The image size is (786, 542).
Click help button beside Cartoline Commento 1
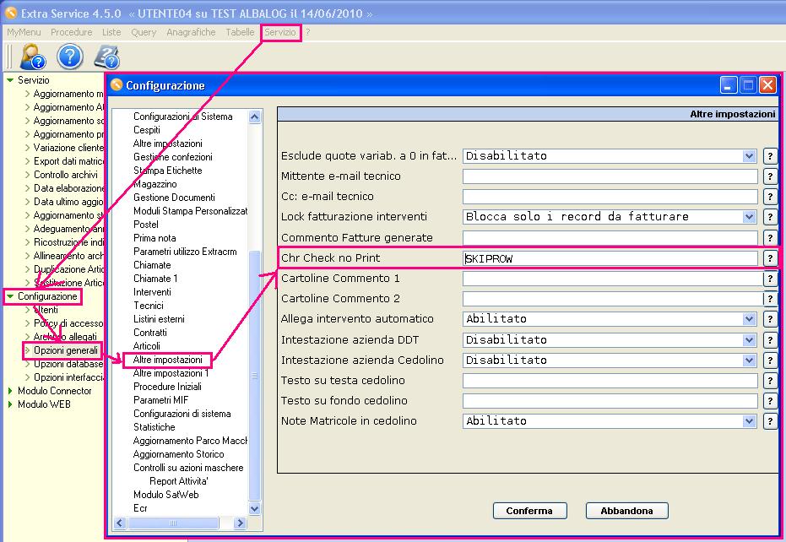coord(769,279)
